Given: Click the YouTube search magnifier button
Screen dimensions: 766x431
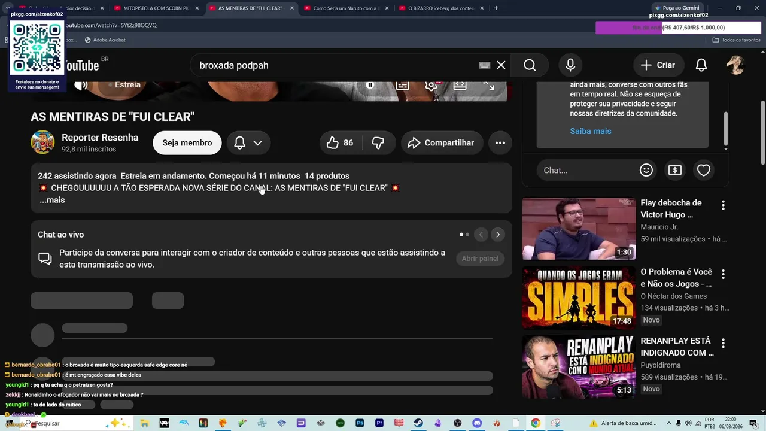Looking at the screenshot, I should (x=530, y=65).
